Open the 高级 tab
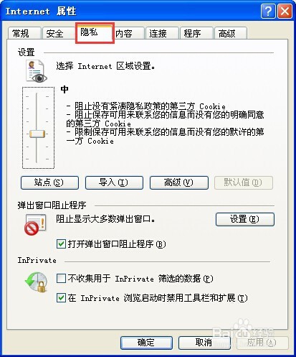Viewport: 296px width, 357px height. click(231, 33)
